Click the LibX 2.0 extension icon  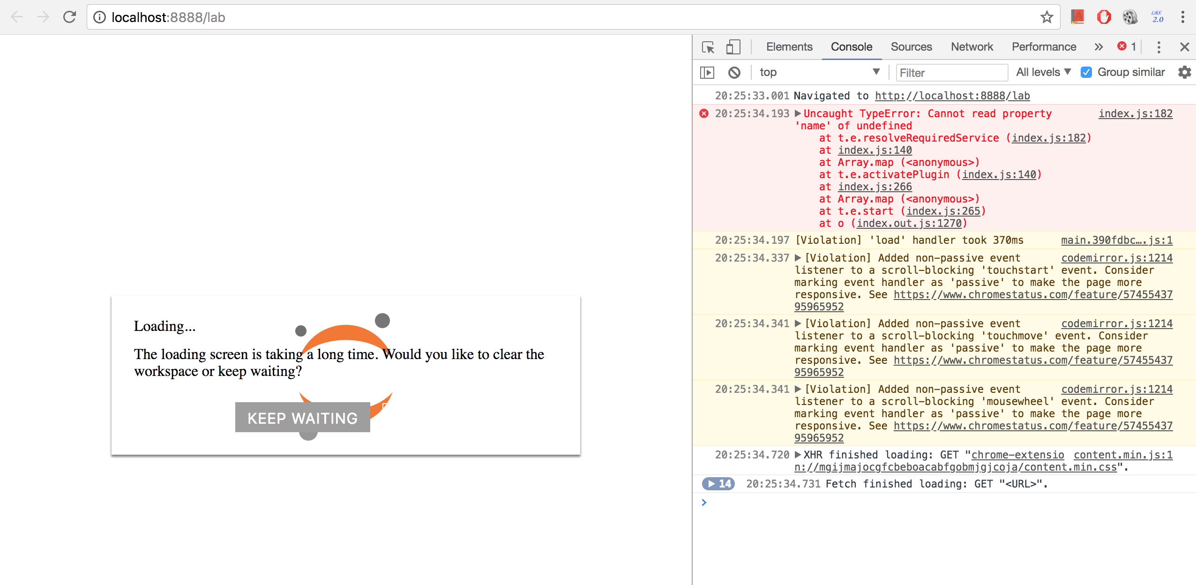[x=1157, y=17]
